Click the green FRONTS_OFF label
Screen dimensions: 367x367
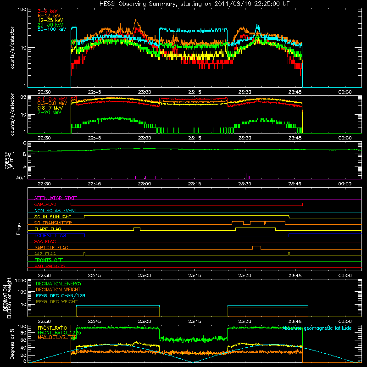(x=49, y=260)
